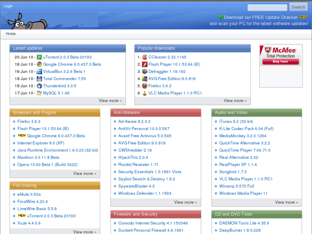Open VirtualBox 3.2.6 Beta 1 link
Screen dimensions: 312x234
click(x=64, y=72)
